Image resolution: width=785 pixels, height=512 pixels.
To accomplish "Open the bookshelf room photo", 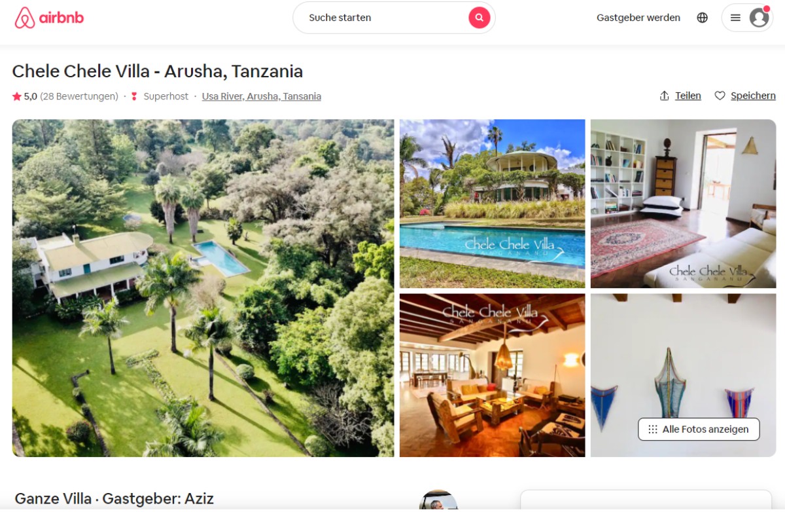I will [683, 204].
